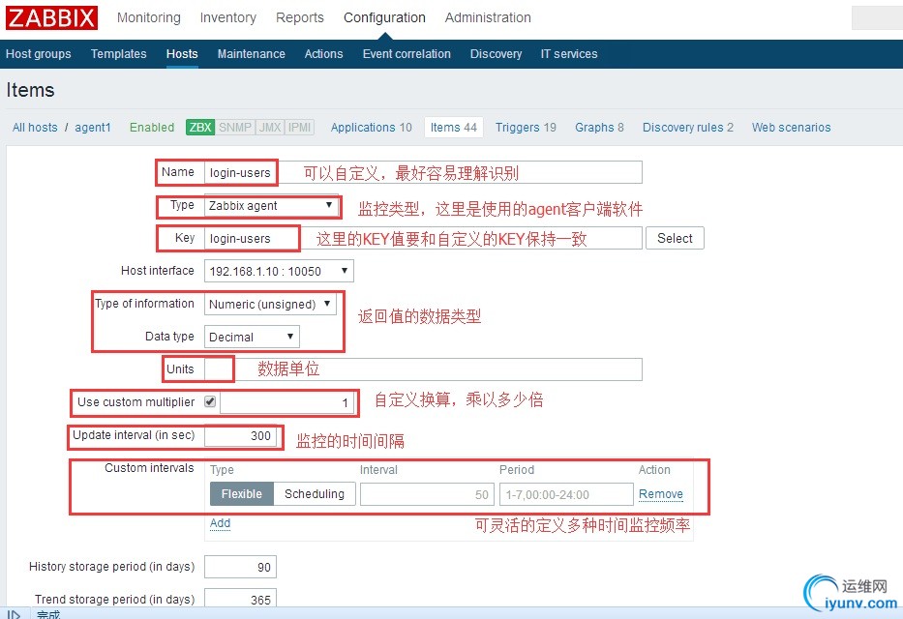The height and width of the screenshot is (619, 903).
Task: Open Graphs 8 link
Action: click(x=599, y=127)
